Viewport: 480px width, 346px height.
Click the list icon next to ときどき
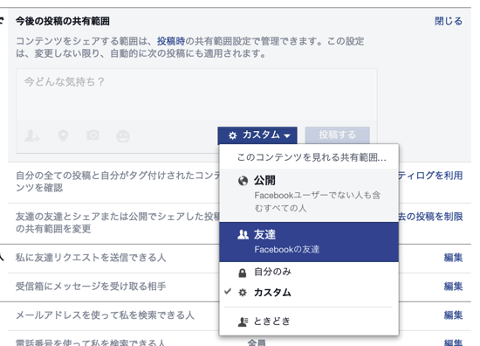pos(243,322)
